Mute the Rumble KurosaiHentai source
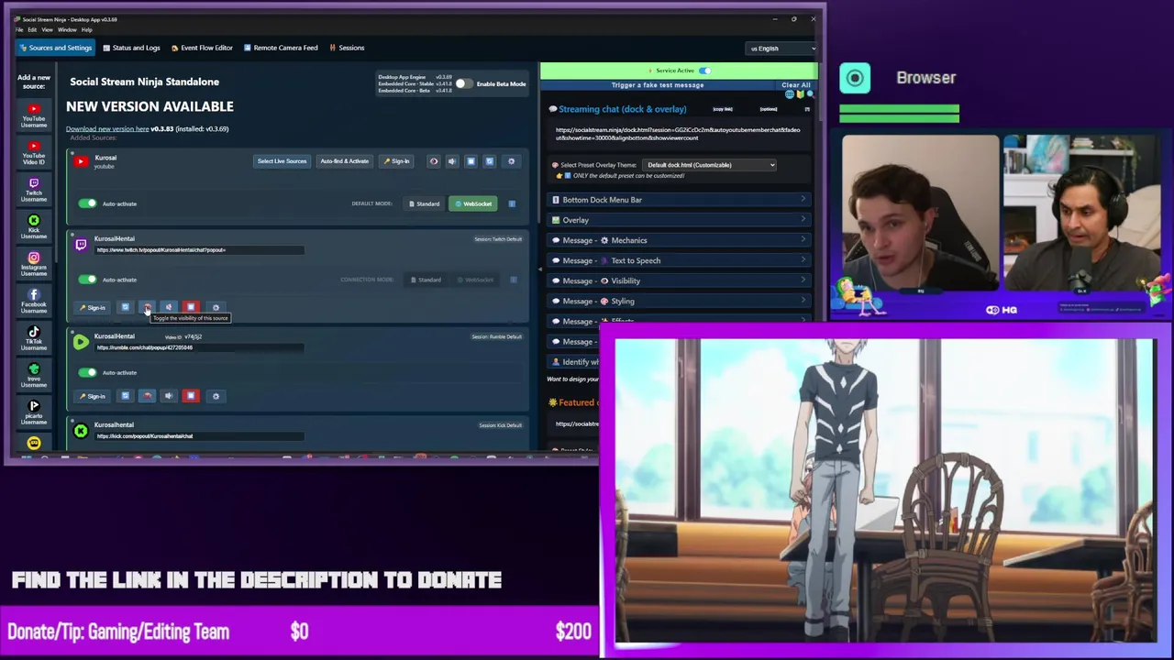The height and width of the screenshot is (660, 1174). tap(168, 396)
